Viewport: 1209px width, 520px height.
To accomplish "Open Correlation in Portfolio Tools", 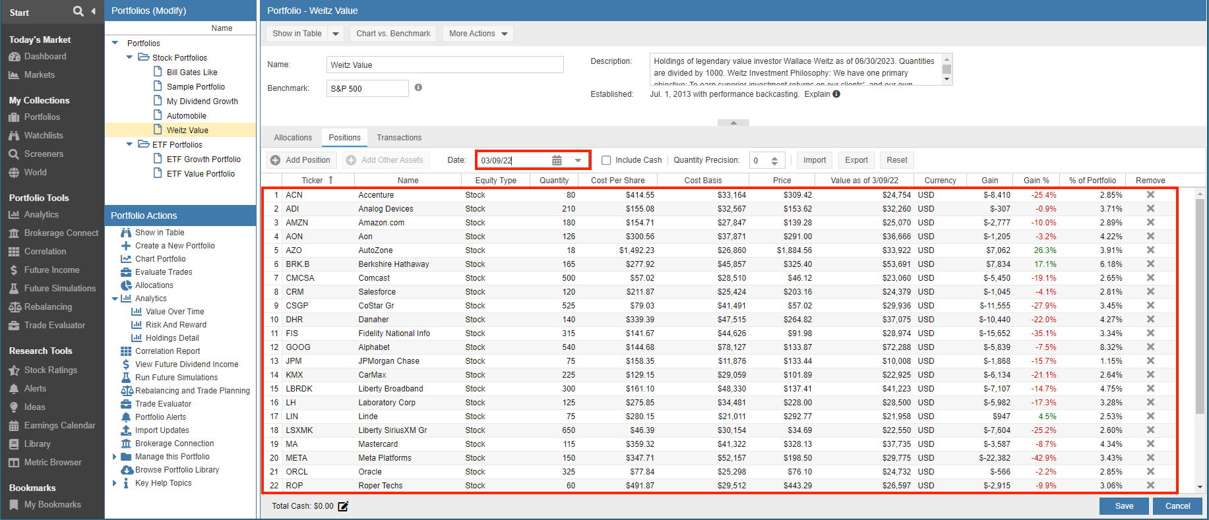I will point(45,252).
